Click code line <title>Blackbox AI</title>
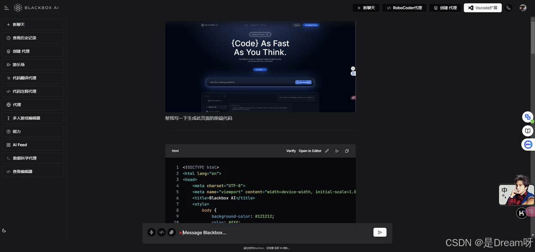Image resolution: width=535 pixels, height=252 pixels. click(x=224, y=198)
